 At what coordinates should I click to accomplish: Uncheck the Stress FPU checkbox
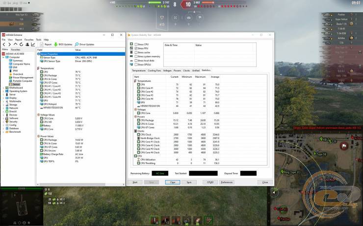coord(136,48)
